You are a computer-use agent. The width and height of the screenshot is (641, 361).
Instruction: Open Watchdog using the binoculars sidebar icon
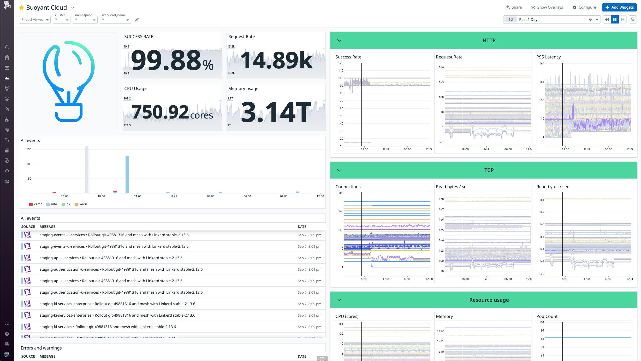7,57
